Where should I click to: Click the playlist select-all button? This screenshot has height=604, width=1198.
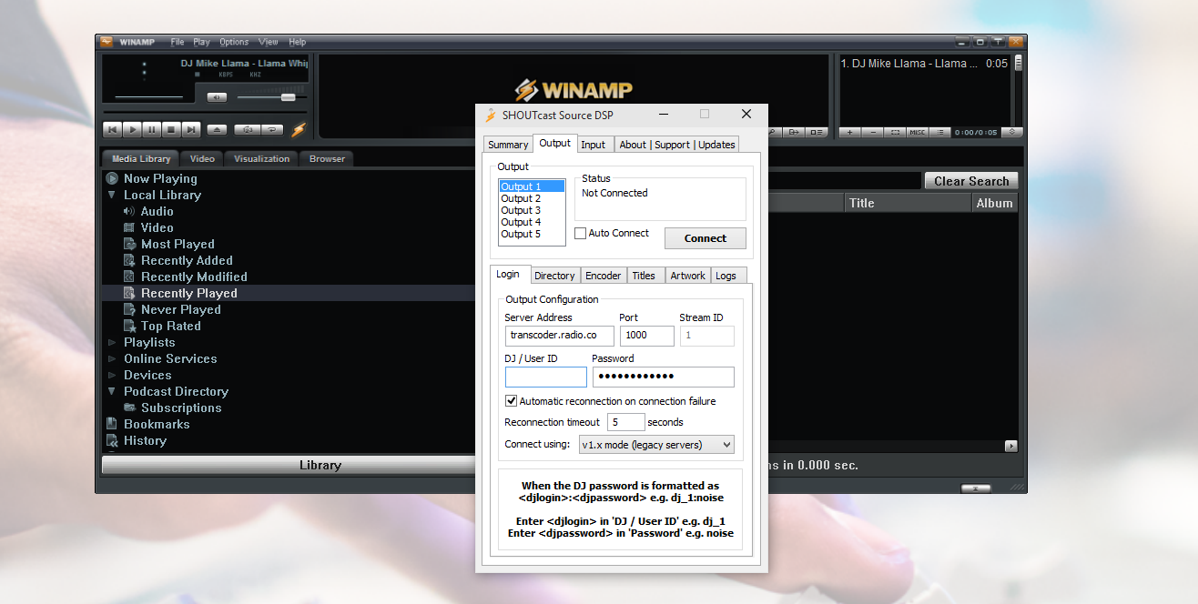(x=896, y=132)
